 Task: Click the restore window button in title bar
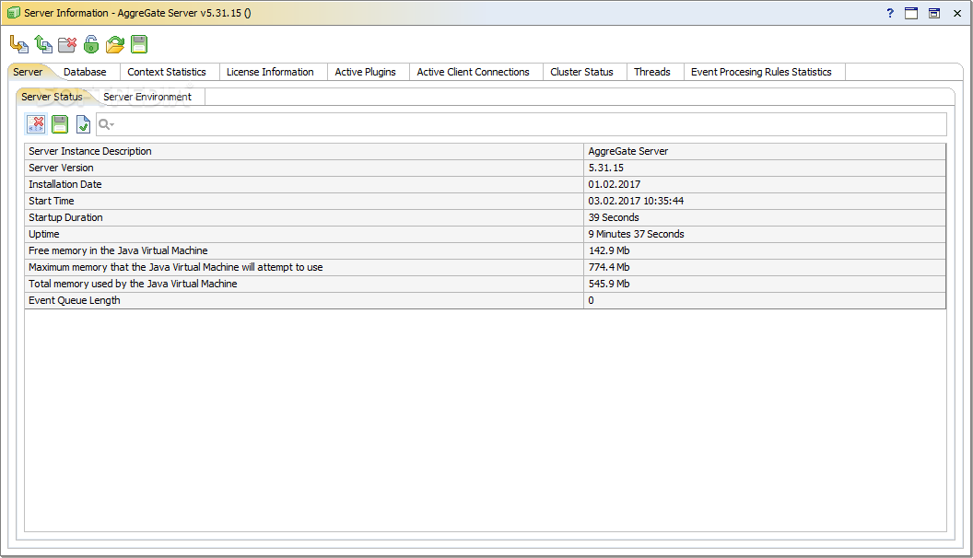pyautogui.click(x=934, y=13)
